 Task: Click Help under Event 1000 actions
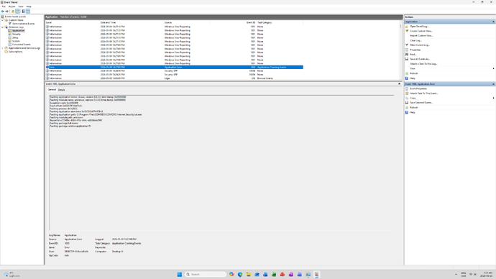click(x=413, y=112)
